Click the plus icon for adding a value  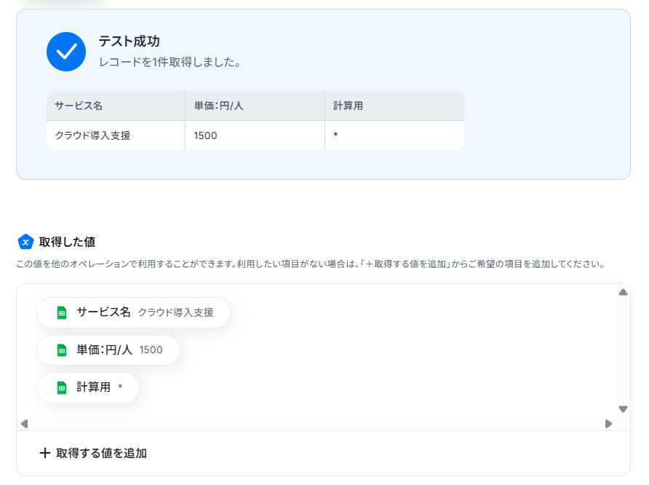click(x=45, y=453)
